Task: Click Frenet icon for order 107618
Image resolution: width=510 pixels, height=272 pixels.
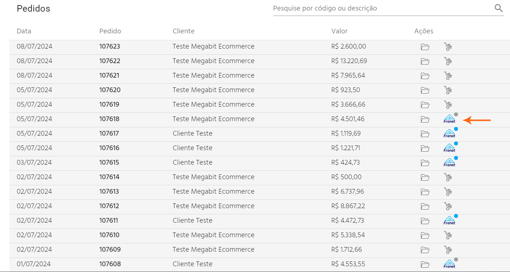Action: [x=449, y=119]
